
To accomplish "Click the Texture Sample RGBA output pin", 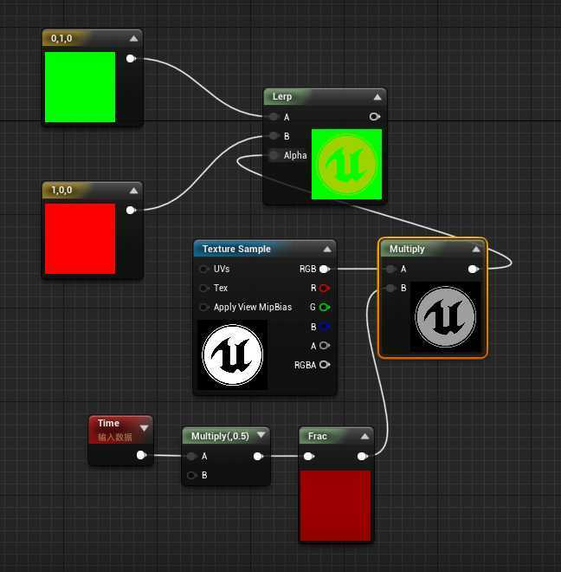I will (325, 364).
